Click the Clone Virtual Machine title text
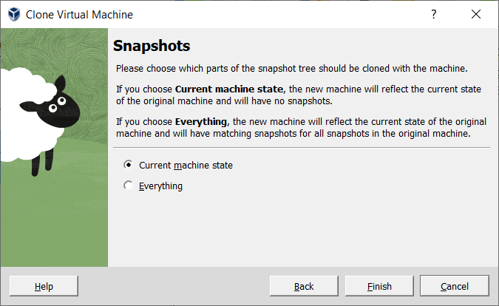499x306 pixels. pos(80,14)
